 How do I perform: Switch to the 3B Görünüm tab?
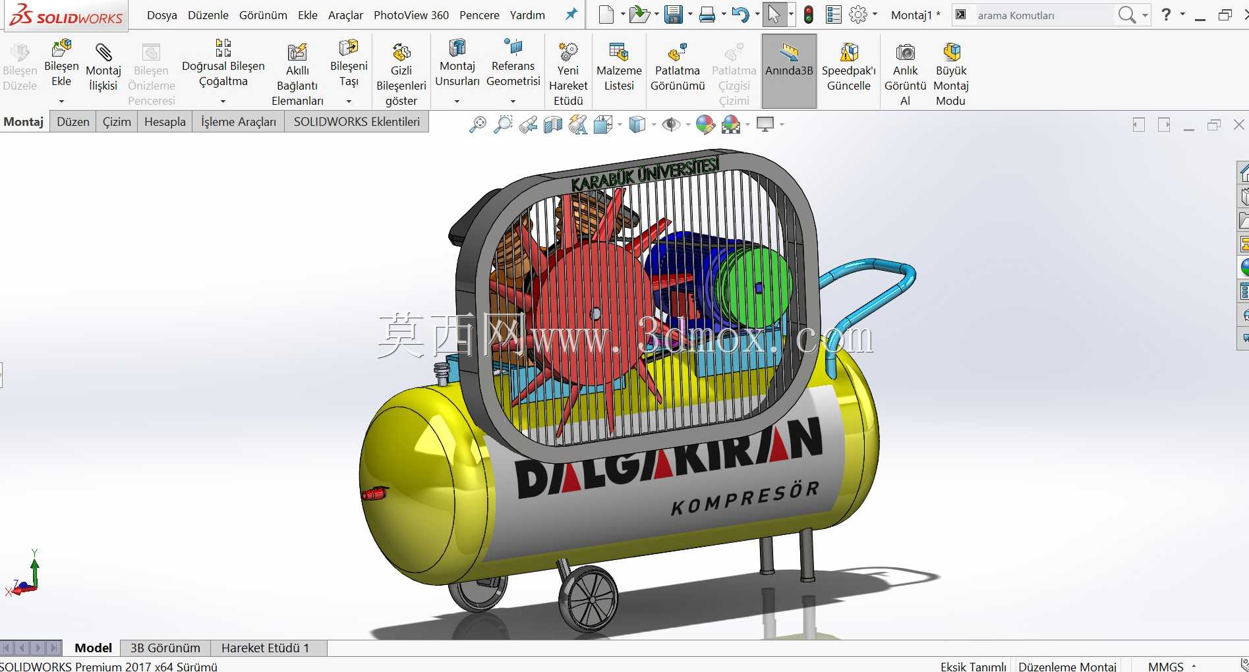[x=165, y=648]
